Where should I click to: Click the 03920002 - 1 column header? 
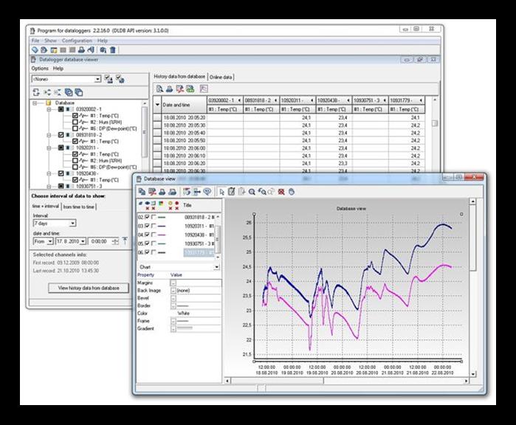coord(224,100)
